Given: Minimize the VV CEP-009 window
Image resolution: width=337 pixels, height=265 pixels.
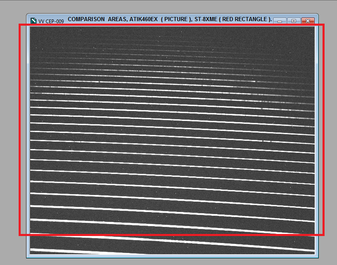Looking at the screenshot, I should coord(280,21).
